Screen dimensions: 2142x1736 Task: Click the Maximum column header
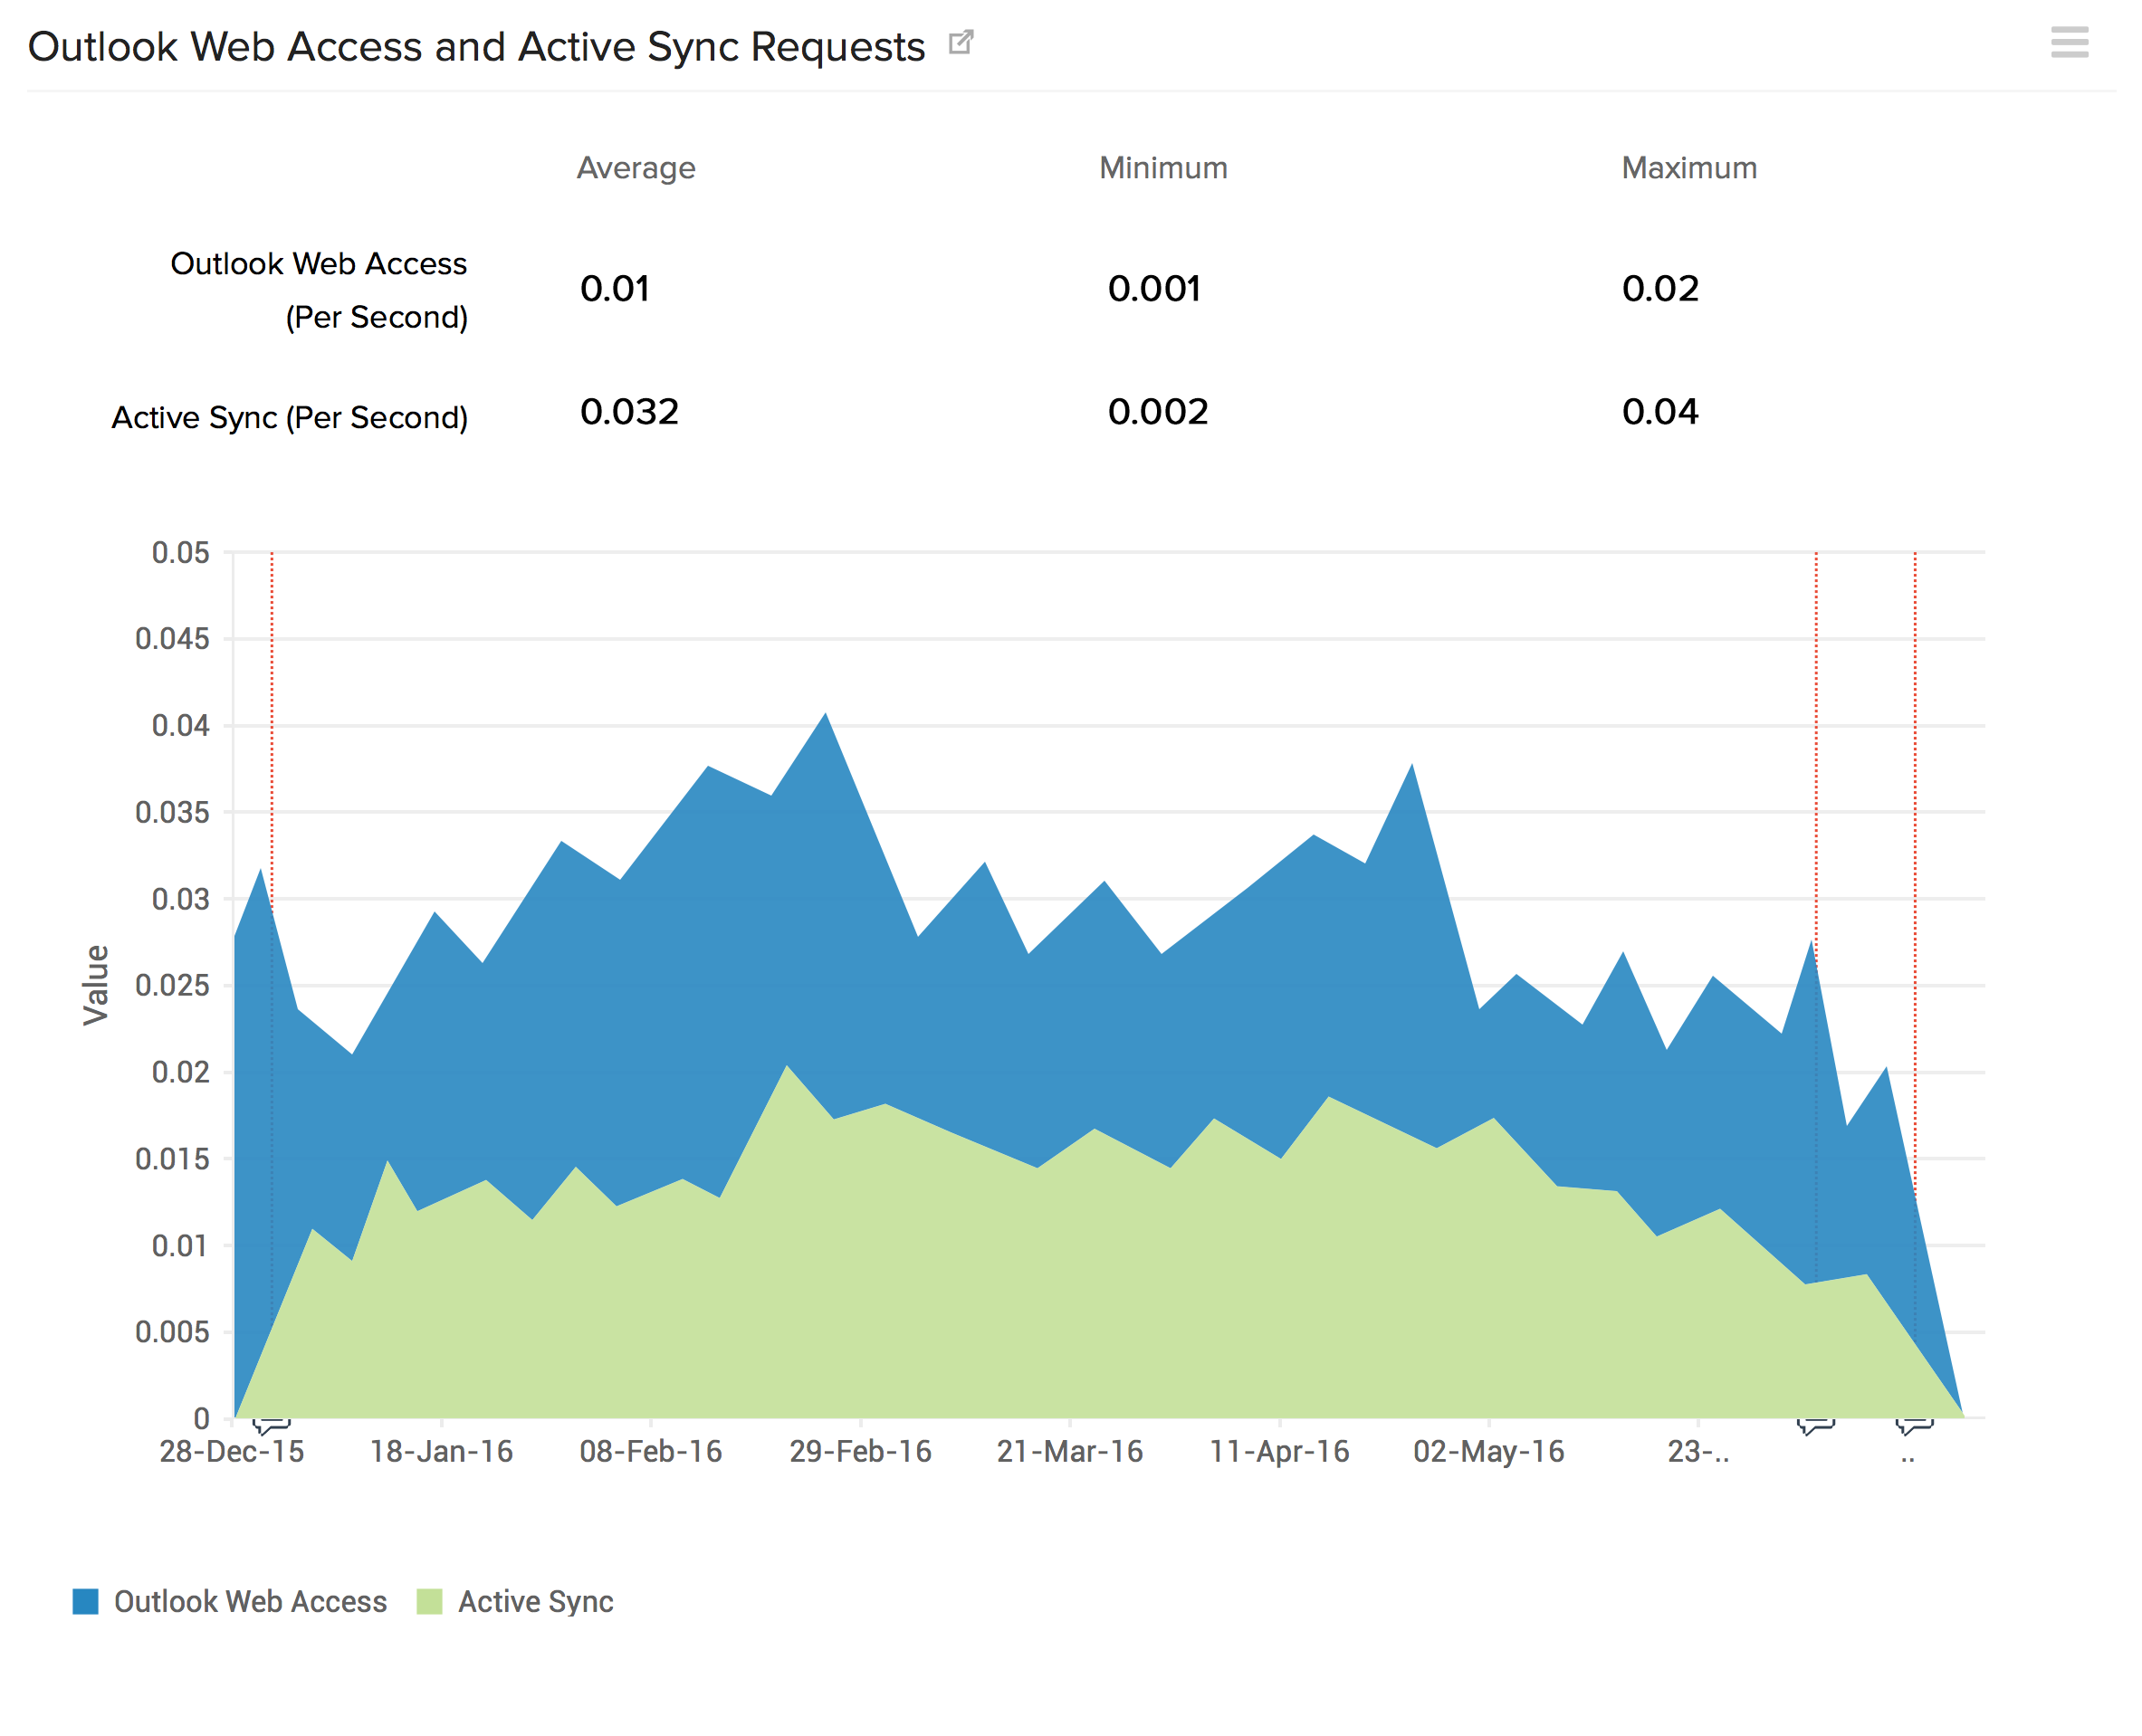[1688, 168]
